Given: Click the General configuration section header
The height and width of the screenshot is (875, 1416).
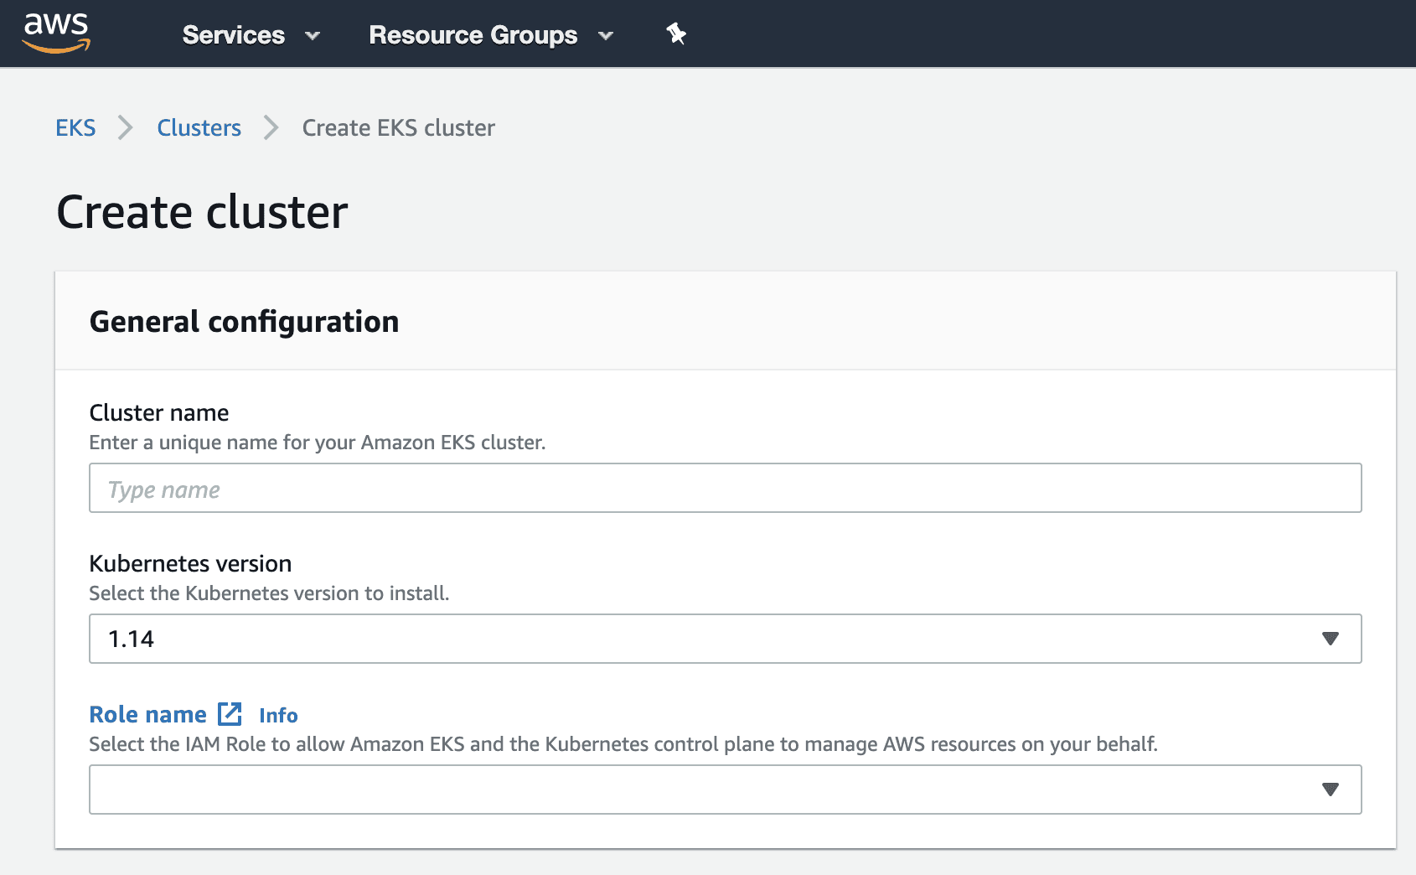Looking at the screenshot, I should coord(244,322).
